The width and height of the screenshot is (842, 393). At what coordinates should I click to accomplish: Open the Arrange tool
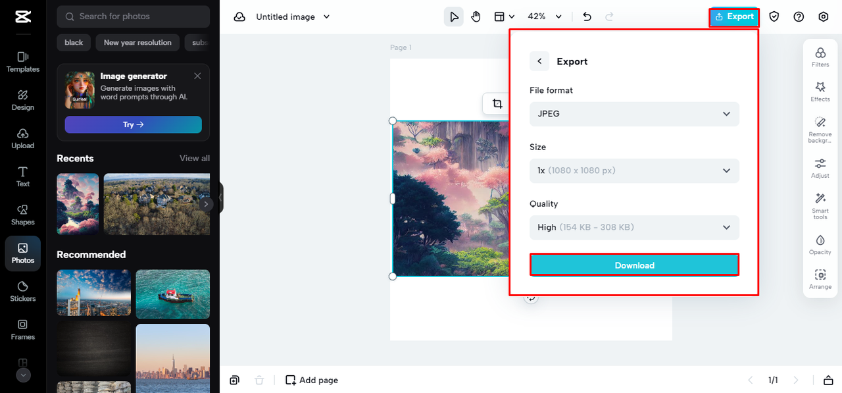pyautogui.click(x=820, y=279)
